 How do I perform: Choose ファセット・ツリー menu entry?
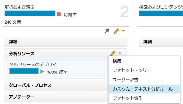point(132,70)
